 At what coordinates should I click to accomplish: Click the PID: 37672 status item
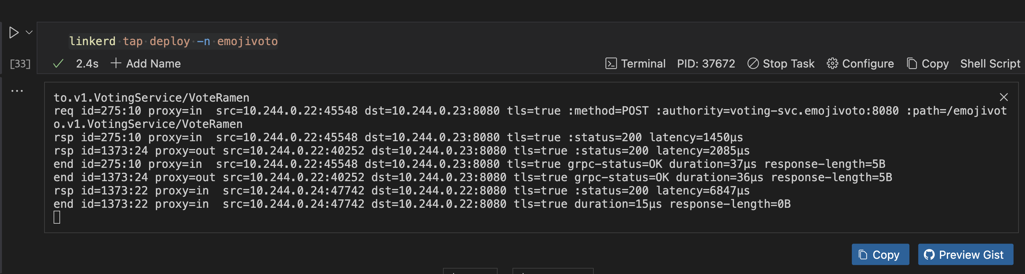[706, 64]
